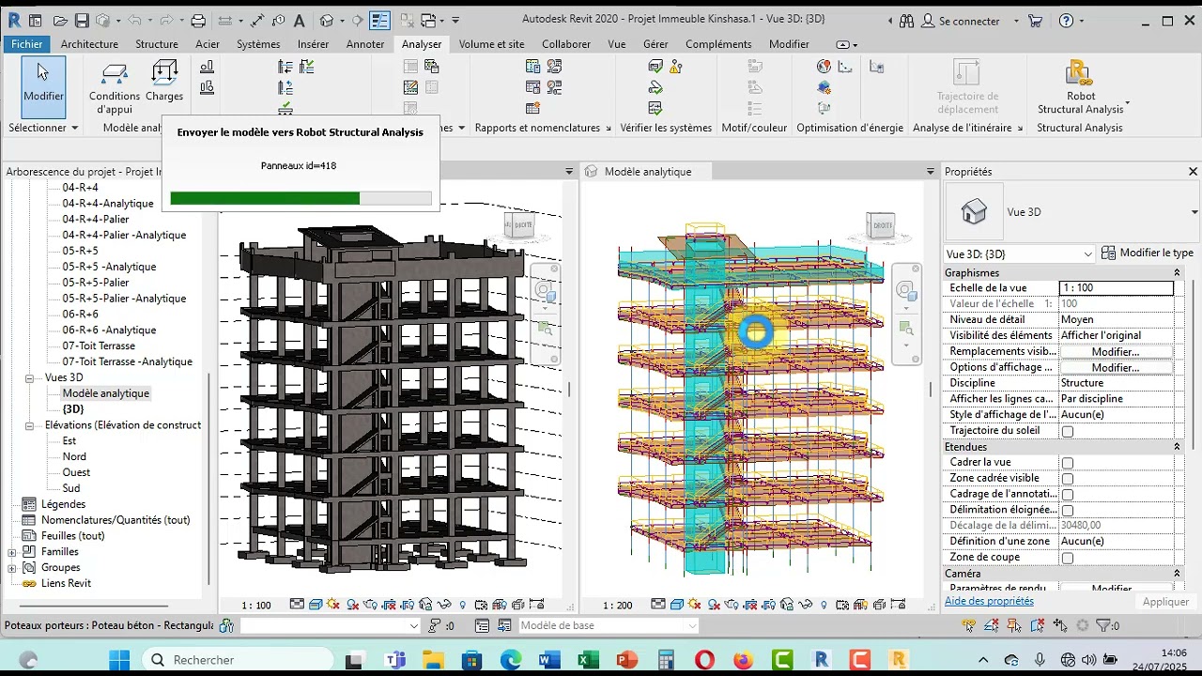Click Echelle de la vue 1:100 field
The image size is (1202, 676).
point(1117,288)
